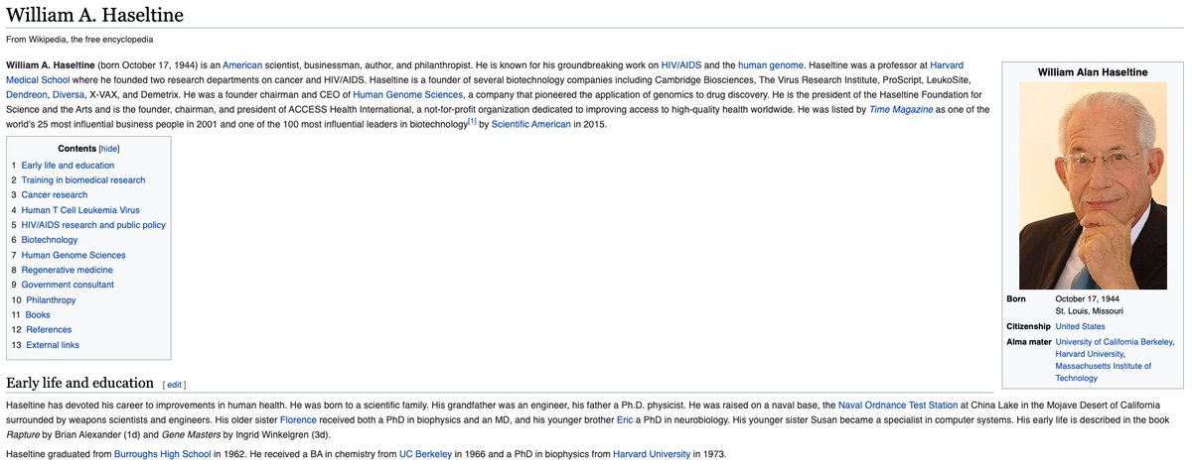This screenshot has height=464, width=1192.
Task: Jump to Cancer research section
Action: click(55, 195)
